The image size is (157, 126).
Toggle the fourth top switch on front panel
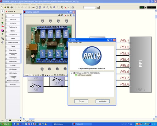pos(67,21)
